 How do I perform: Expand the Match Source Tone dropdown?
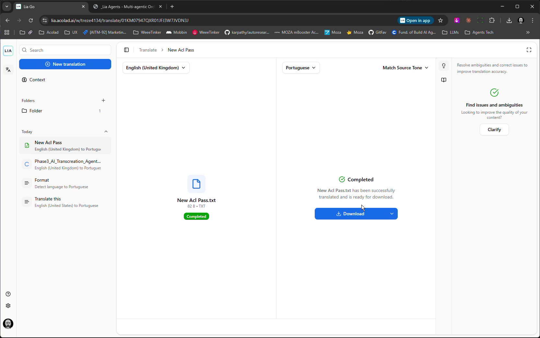(x=405, y=68)
